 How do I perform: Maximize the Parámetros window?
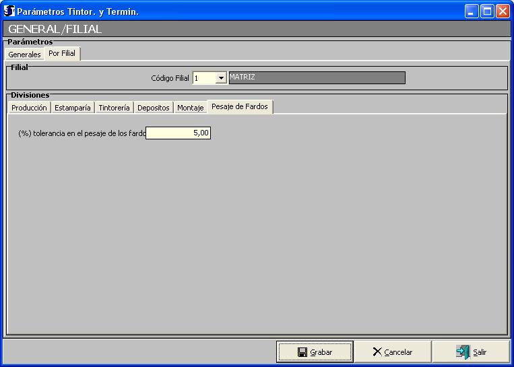(487, 11)
